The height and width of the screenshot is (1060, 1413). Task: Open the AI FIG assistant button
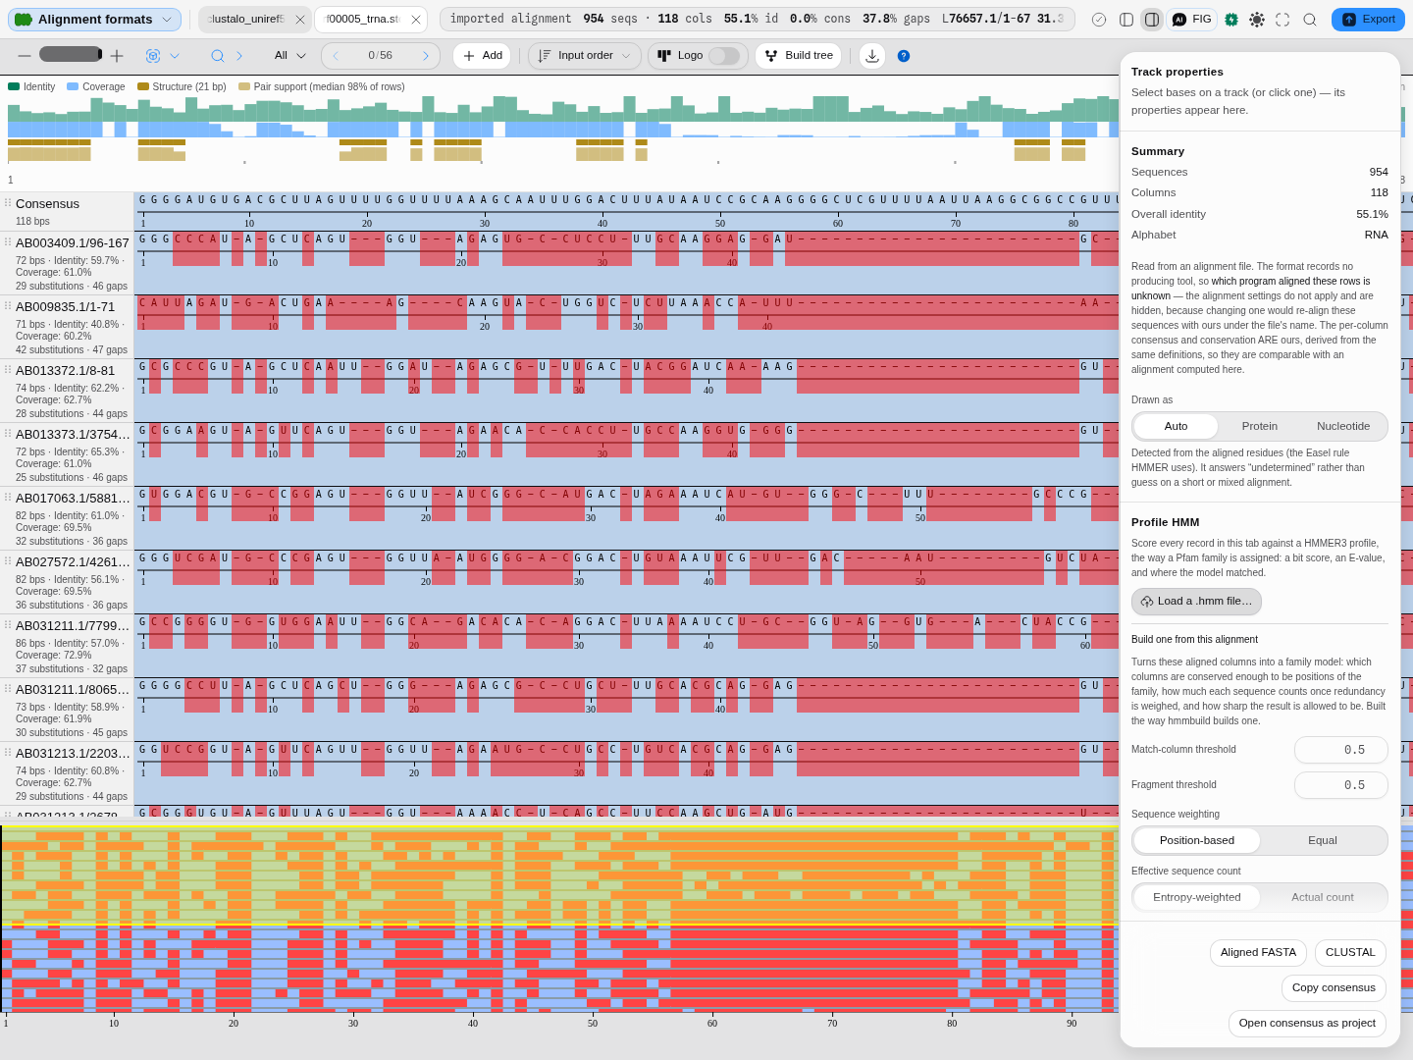(x=1192, y=20)
